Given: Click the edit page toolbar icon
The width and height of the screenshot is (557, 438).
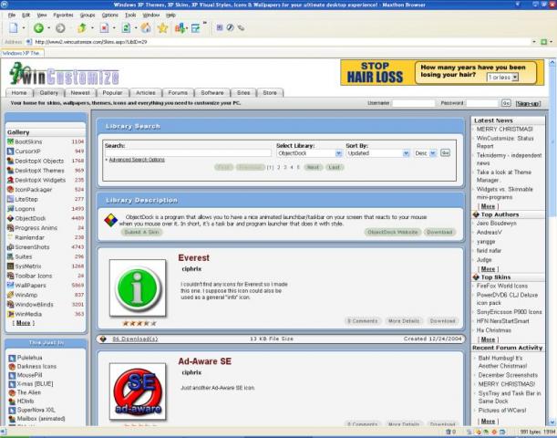Looking at the screenshot, I should click(x=196, y=27).
